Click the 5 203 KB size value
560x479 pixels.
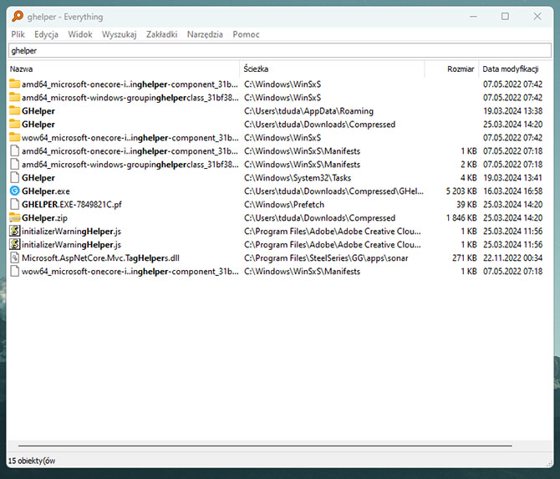(461, 191)
